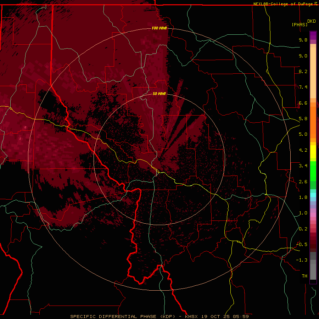Pick the purple band atop color bar
The width and height of the screenshot is (319, 319).
click(x=313, y=35)
